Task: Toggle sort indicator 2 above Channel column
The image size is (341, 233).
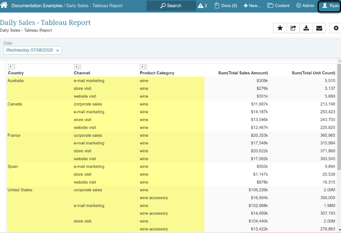Action: (77, 67)
